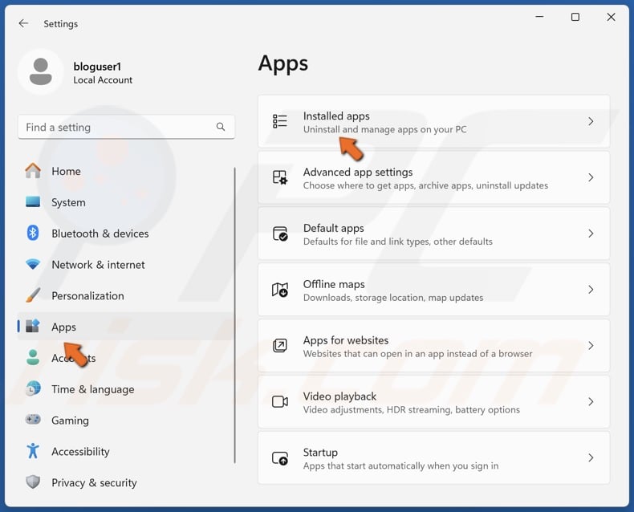
Task: Open the Home section
Action: [125, 171]
